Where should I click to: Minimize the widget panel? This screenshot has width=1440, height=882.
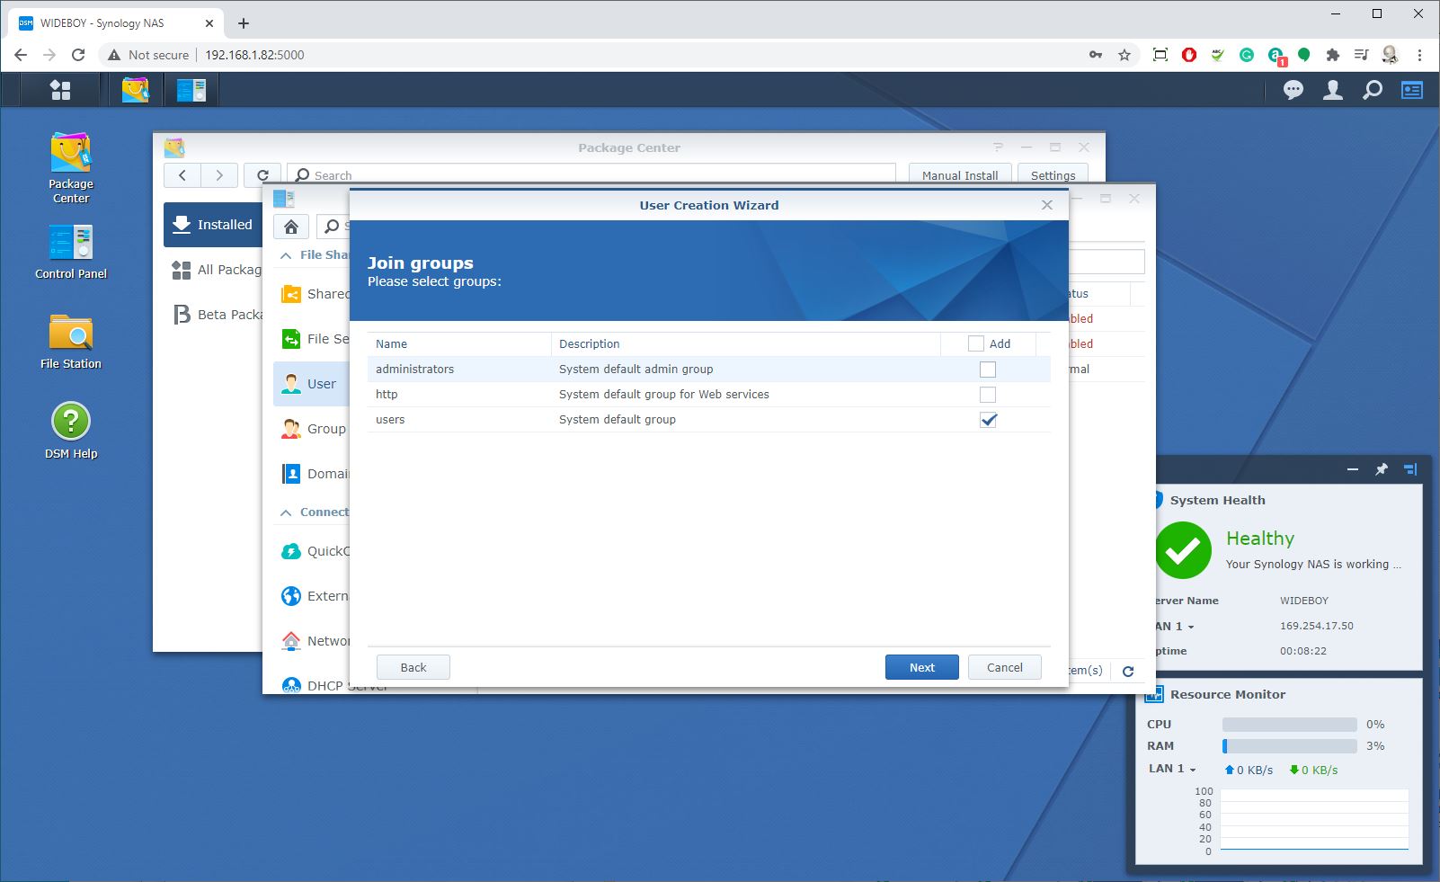tap(1353, 469)
